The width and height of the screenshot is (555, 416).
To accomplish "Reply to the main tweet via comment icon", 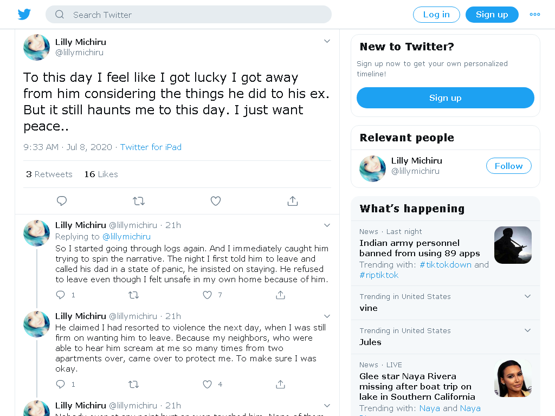I will click(62, 201).
